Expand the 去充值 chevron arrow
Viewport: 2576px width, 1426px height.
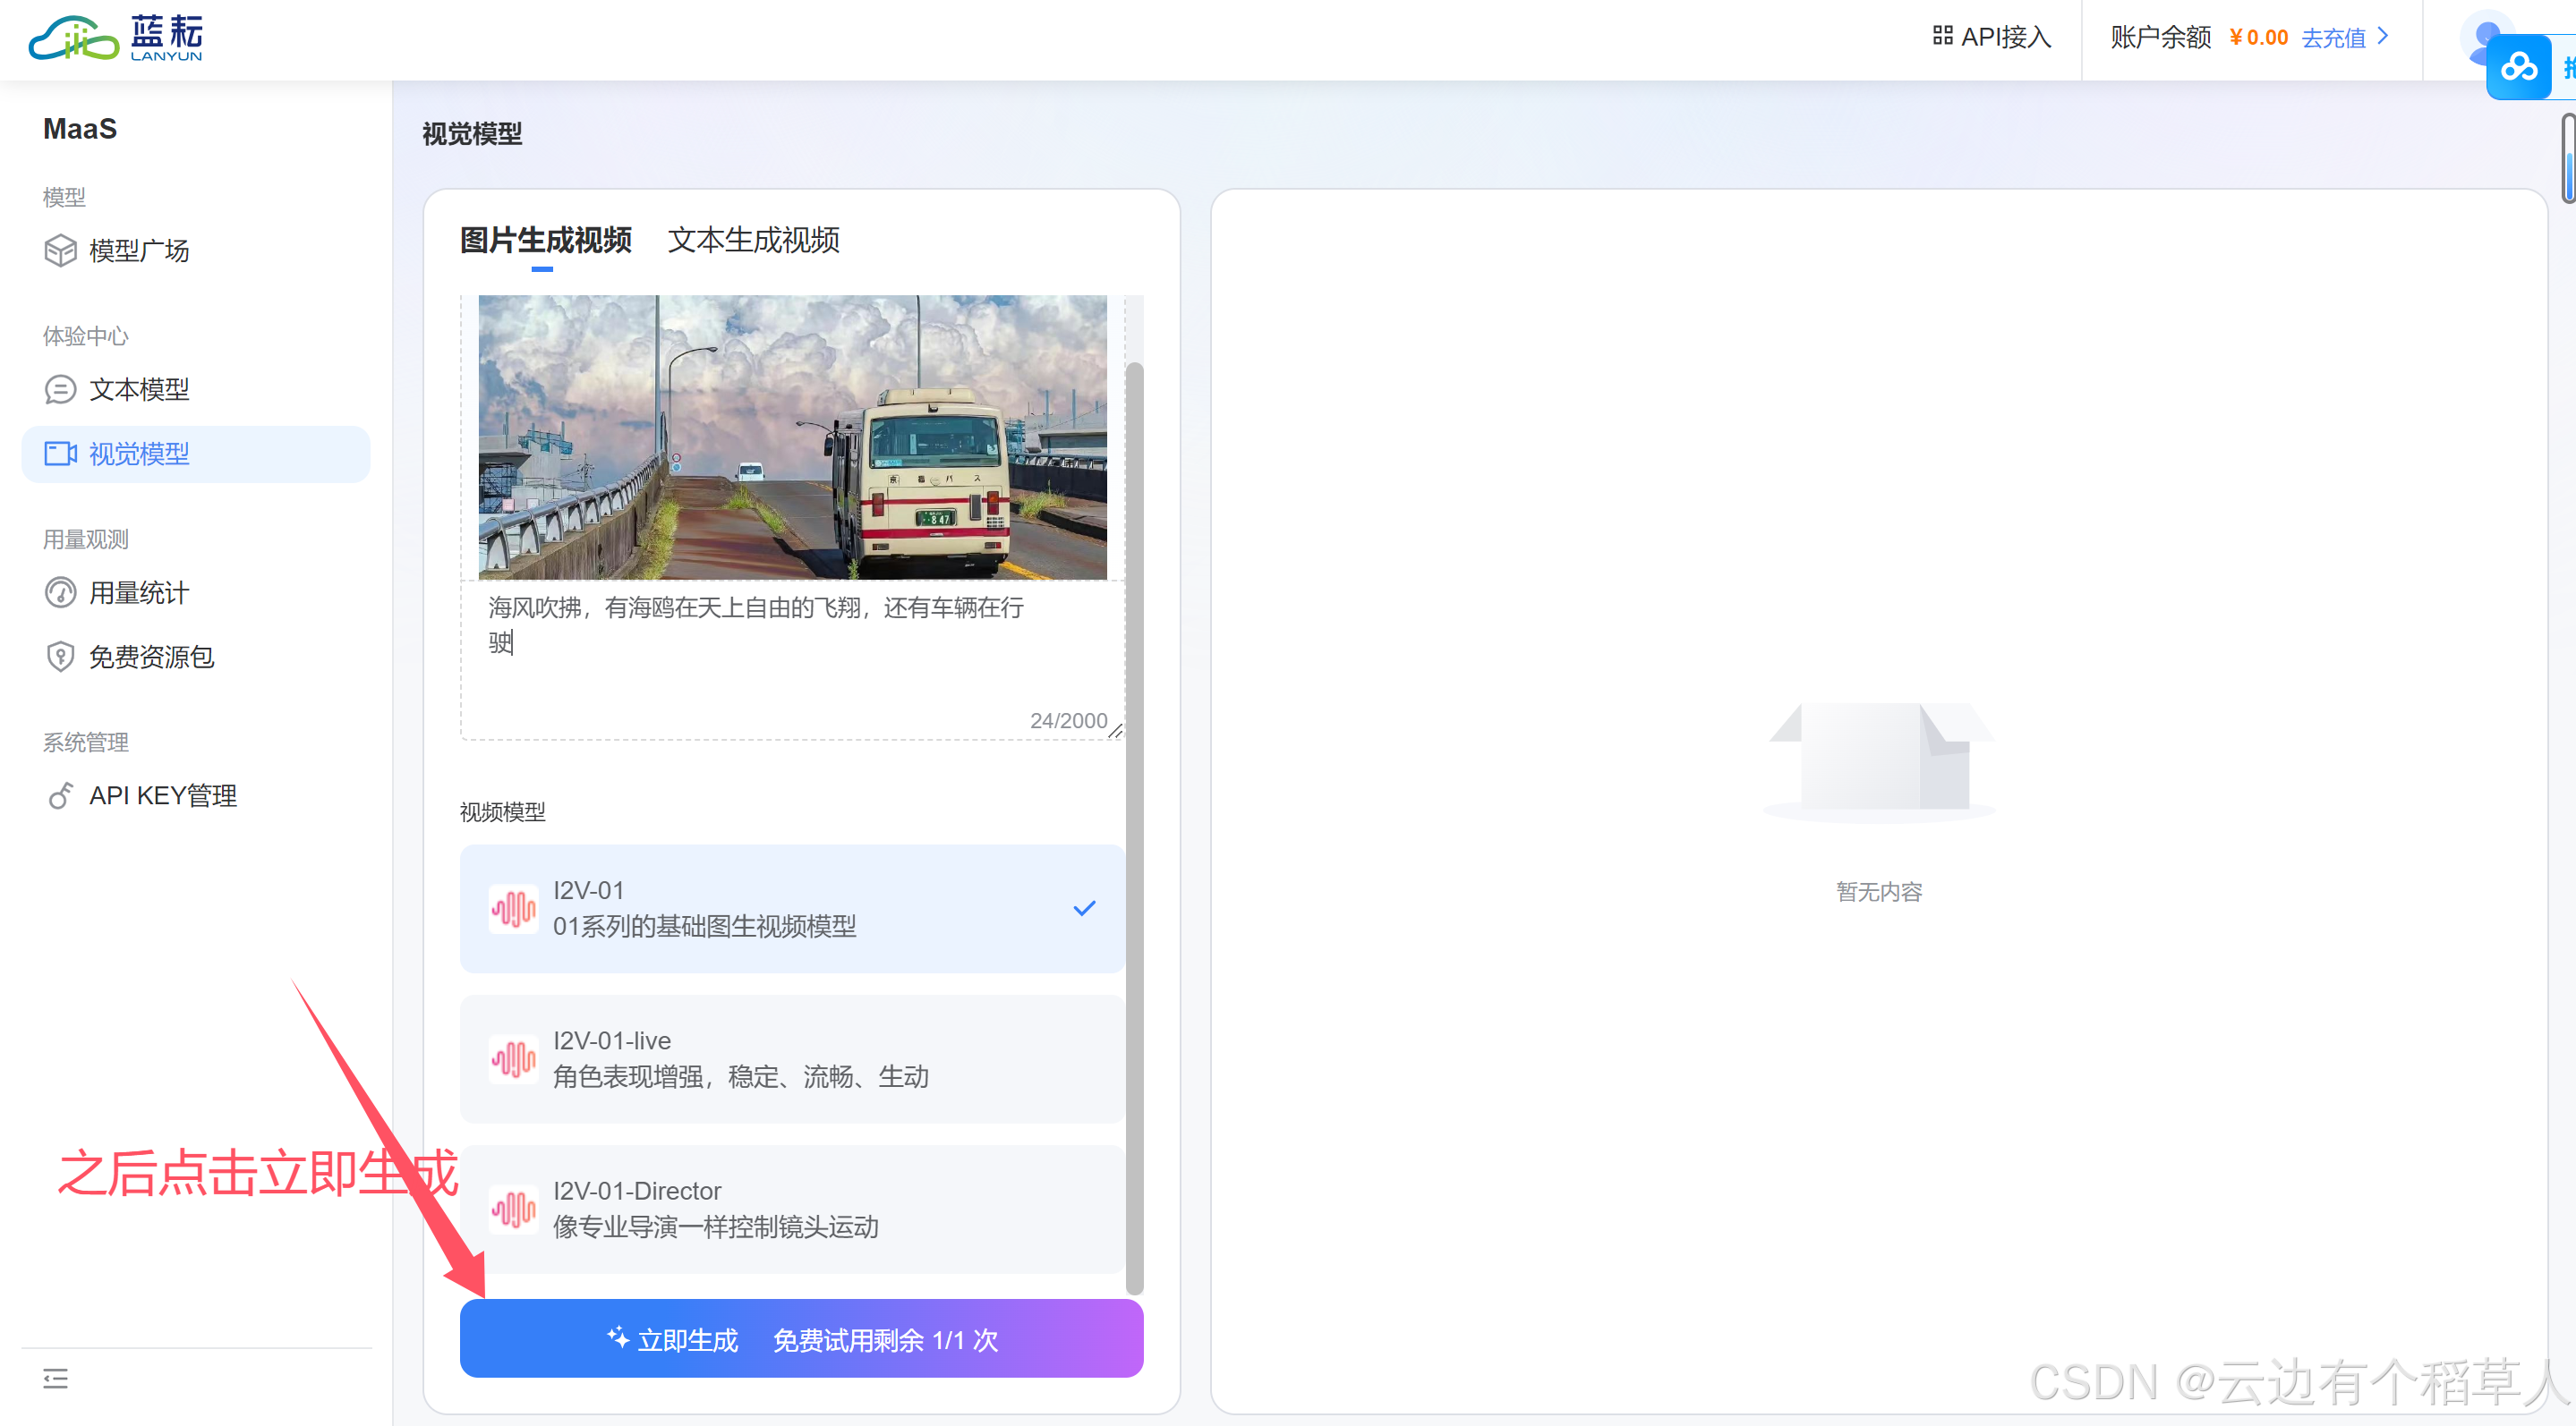coord(2384,37)
